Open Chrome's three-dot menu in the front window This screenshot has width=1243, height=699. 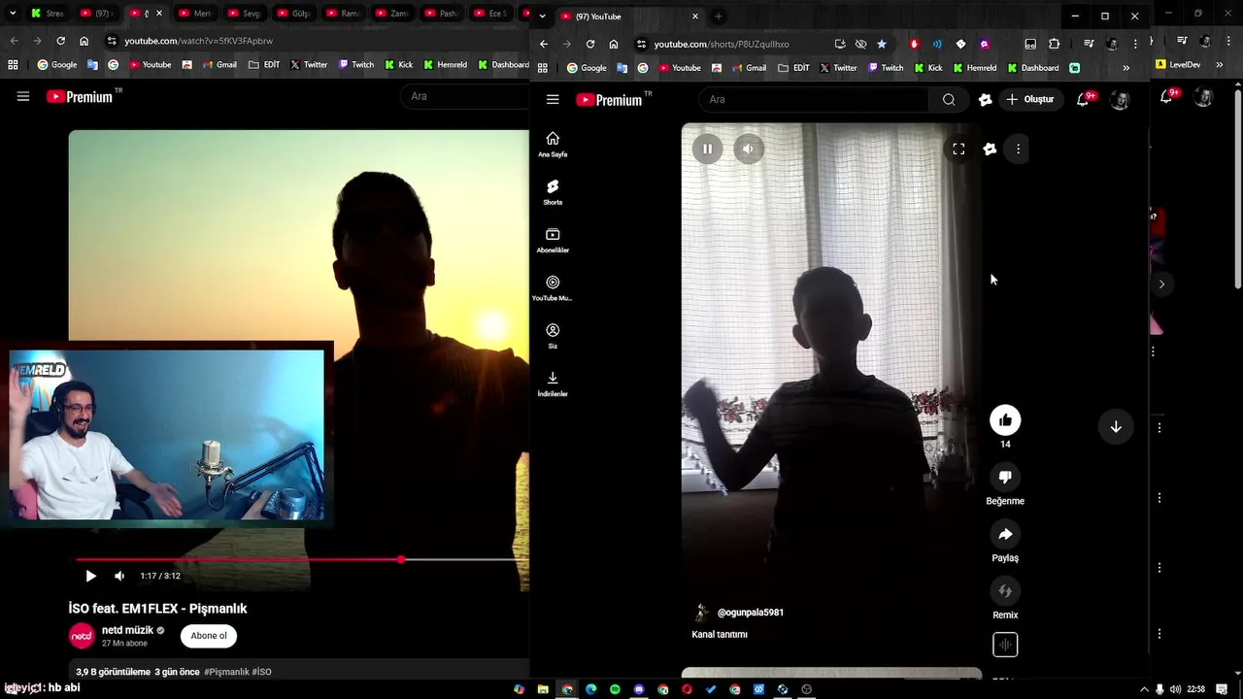[1135, 44]
